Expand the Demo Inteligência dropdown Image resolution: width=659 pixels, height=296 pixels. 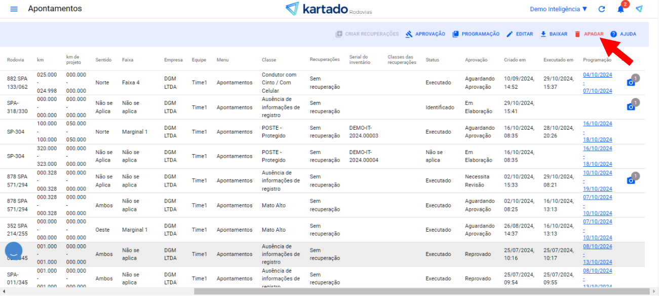(x=558, y=9)
